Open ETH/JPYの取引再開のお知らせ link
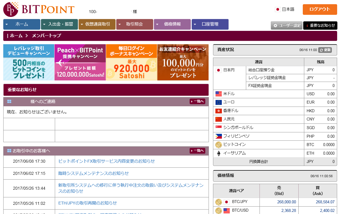The image size is (341, 214). [x=88, y=203]
